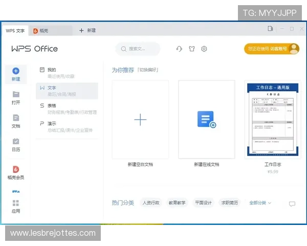
Task: Click the headset customer service icon
Action: [179, 49]
